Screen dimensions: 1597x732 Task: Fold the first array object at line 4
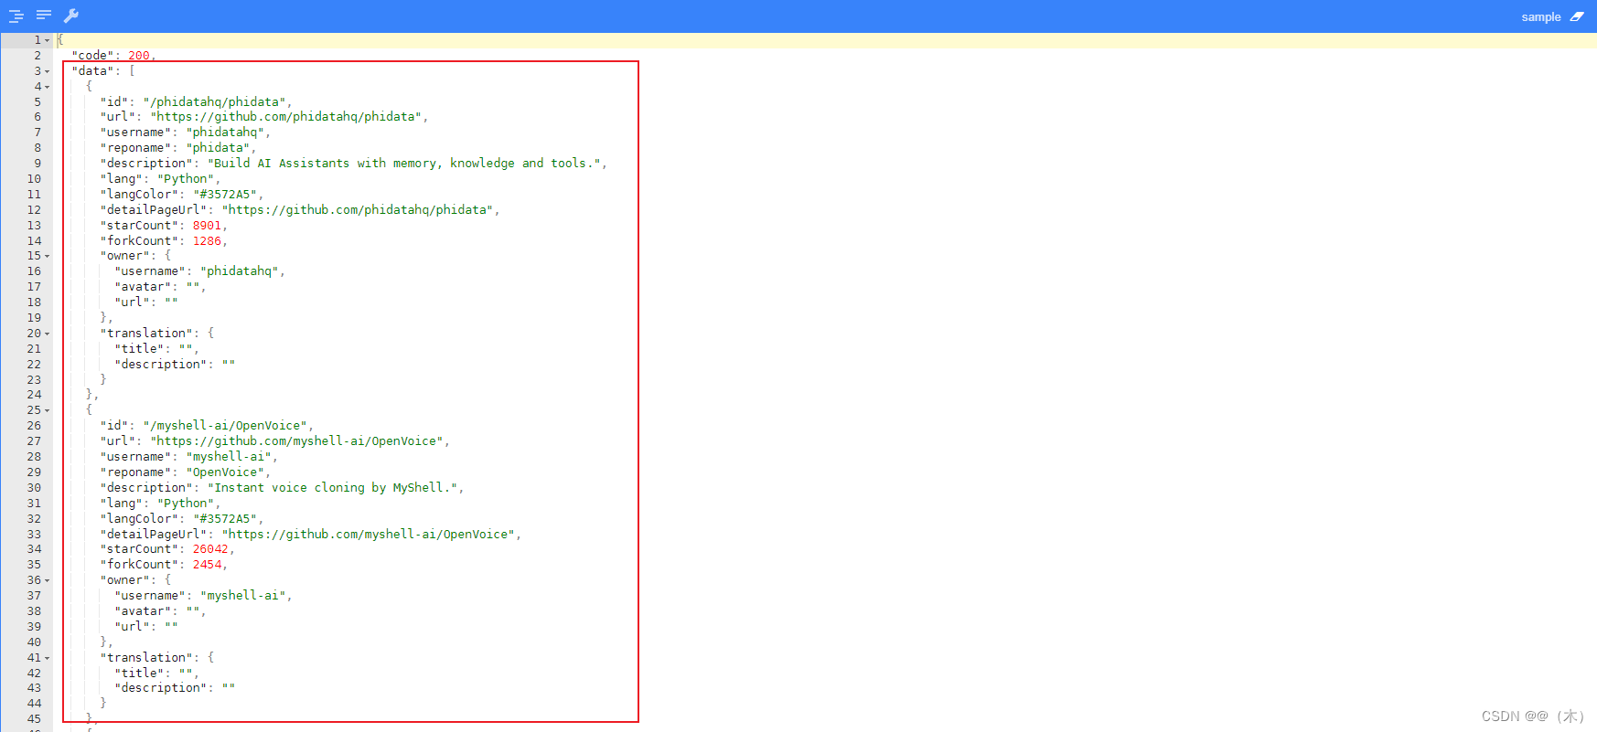click(48, 87)
